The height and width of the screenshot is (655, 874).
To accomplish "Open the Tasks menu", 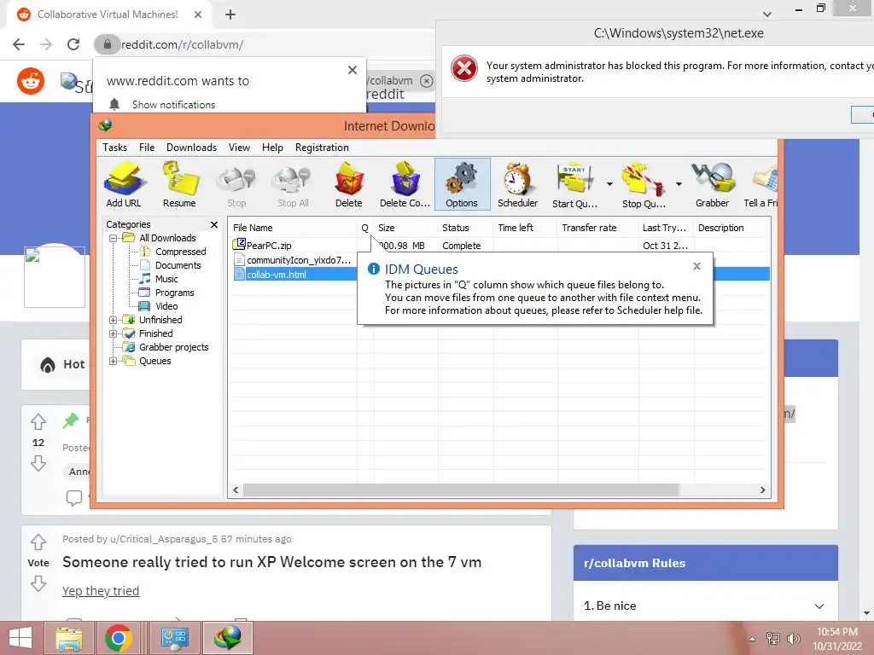I will click(115, 148).
